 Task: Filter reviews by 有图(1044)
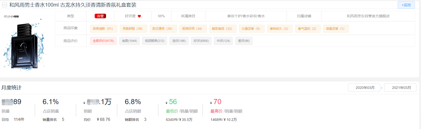point(129,41)
